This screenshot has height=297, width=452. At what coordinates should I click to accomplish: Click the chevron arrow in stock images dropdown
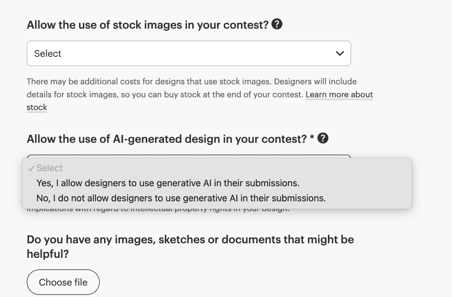click(340, 53)
